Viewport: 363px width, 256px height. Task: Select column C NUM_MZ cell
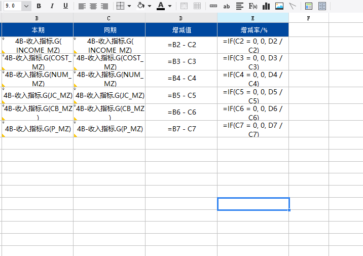110,79
